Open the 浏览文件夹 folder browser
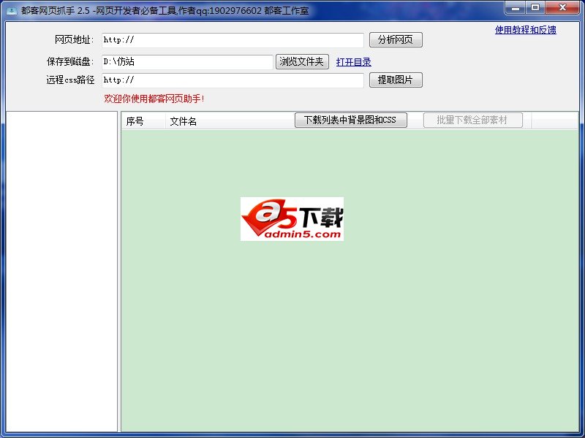This screenshot has width=585, height=438. pyautogui.click(x=302, y=62)
